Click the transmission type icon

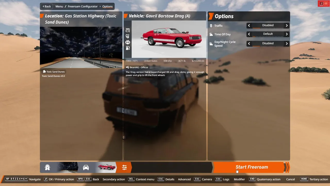click(x=128, y=36)
